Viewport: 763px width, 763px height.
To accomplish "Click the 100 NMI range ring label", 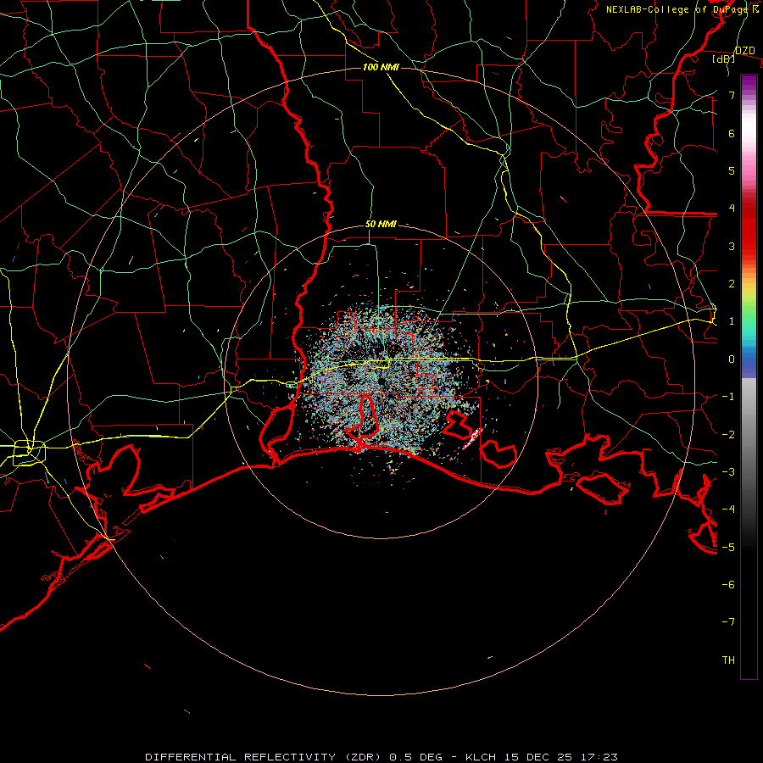I will tap(381, 67).
